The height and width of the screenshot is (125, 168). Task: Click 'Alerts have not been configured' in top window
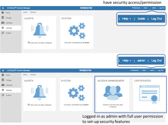(41, 43)
